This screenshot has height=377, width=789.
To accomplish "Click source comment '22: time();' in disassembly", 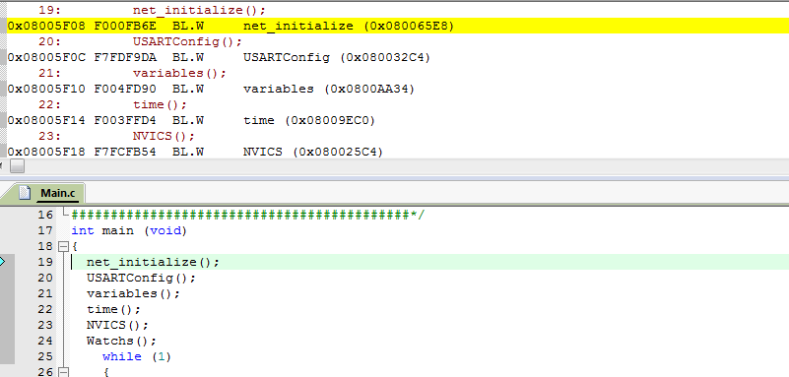I will pos(112,104).
